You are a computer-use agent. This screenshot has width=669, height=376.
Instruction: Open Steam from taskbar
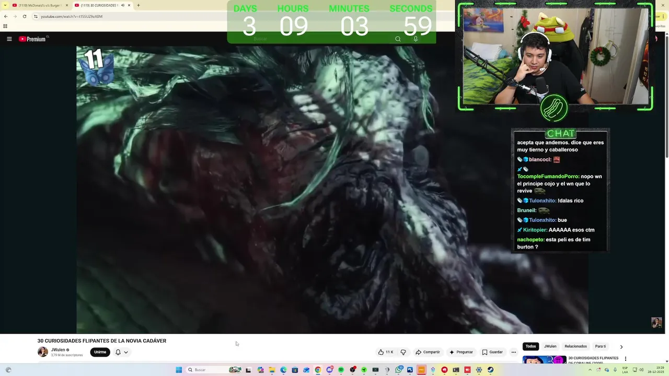click(x=490, y=370)
